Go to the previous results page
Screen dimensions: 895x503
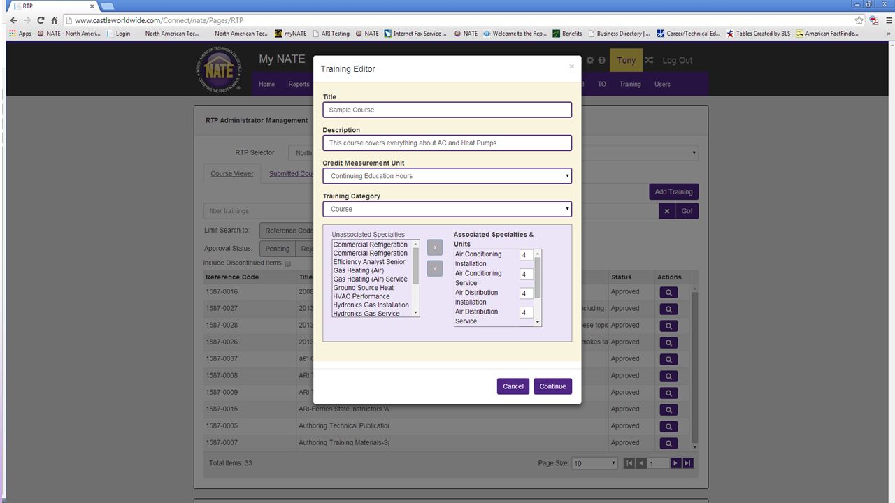tap(641, 463)
